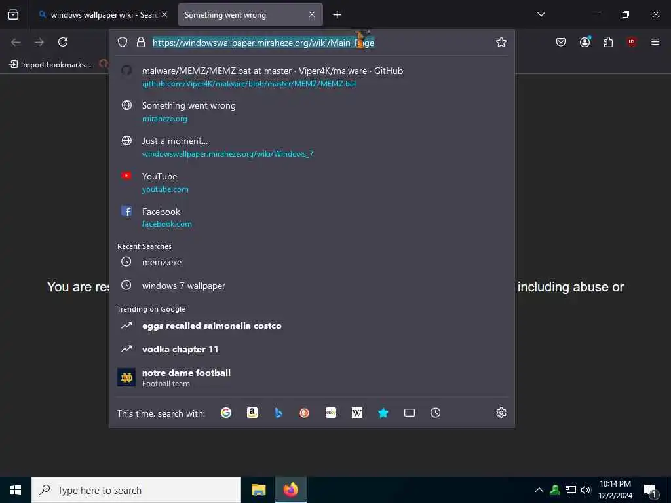This screenshot has width=671, height=503.
Task: Open the Just a moment Windows_7 suggestion
Action: click(x=311, y=147)
